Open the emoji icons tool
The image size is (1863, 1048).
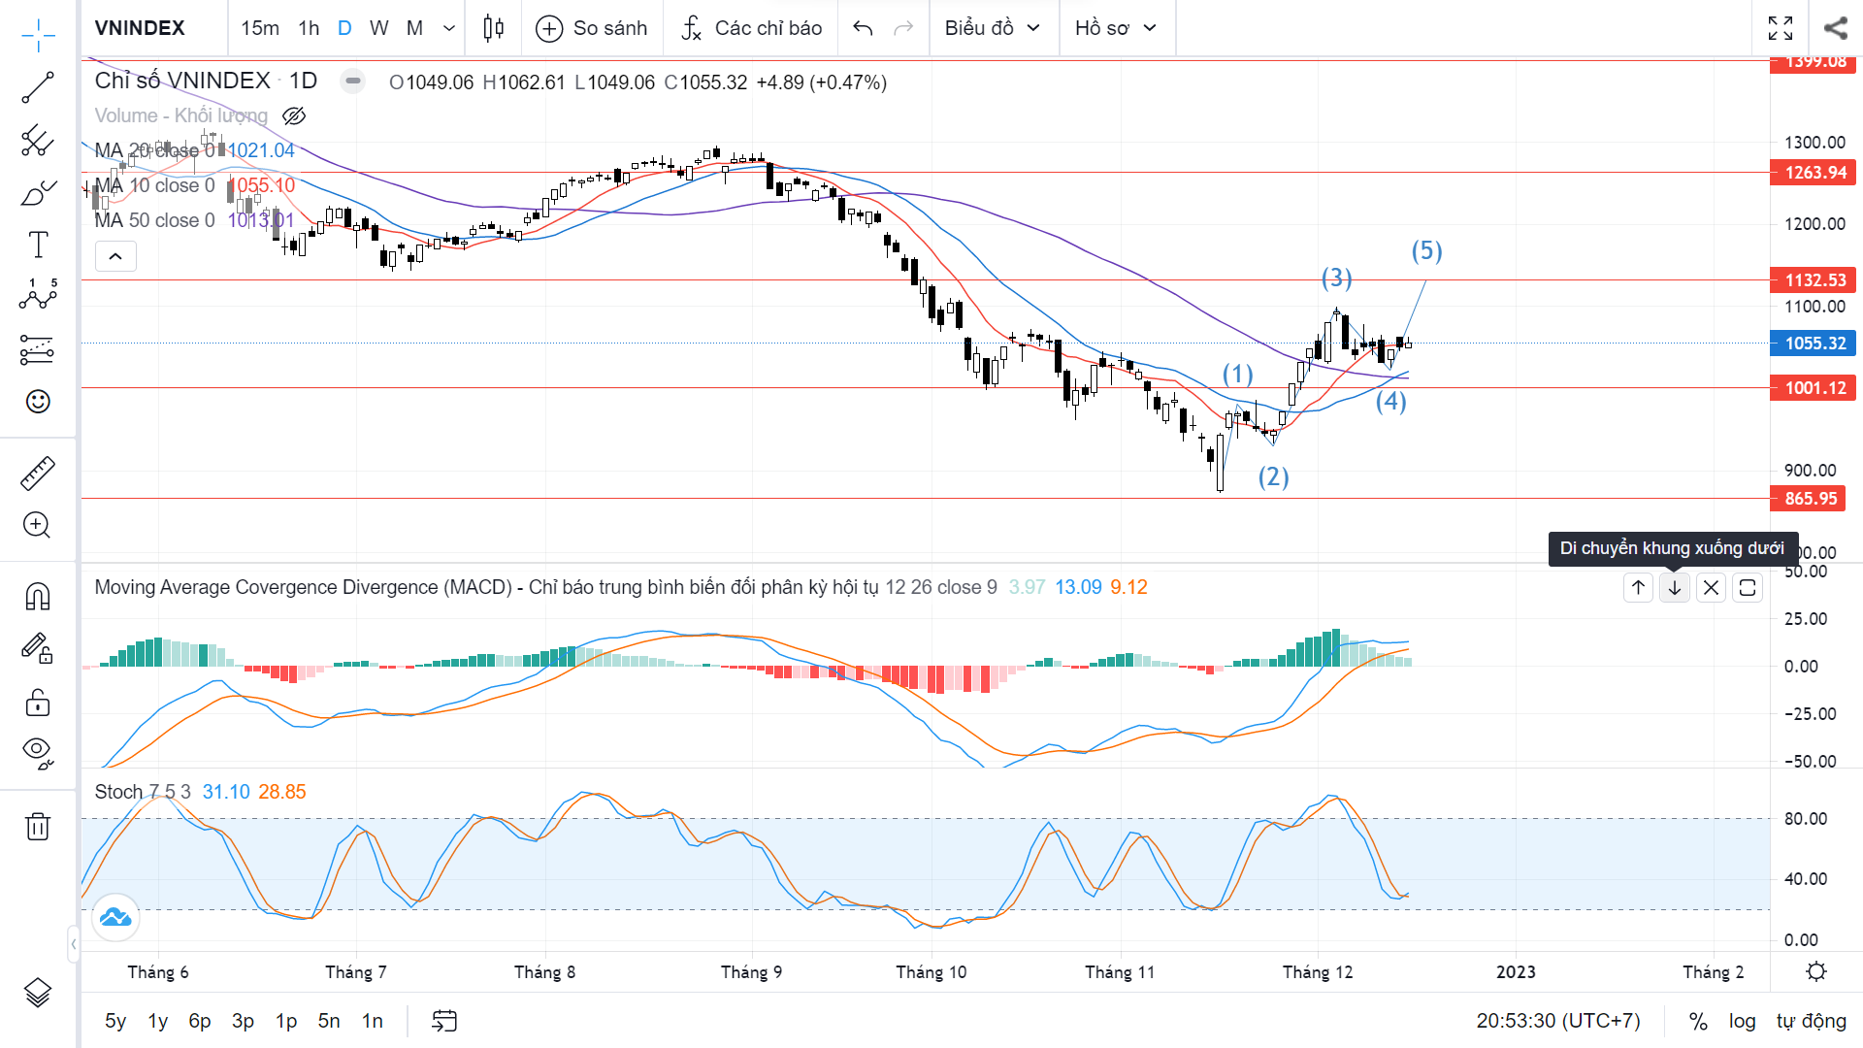(38, 401)
